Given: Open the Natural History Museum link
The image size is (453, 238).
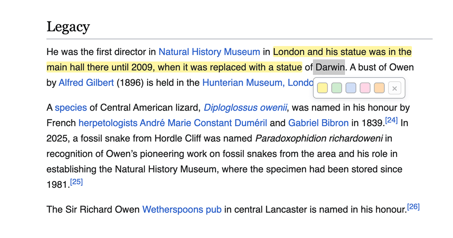Looking at the screenshot, I should tap(209, 52).
